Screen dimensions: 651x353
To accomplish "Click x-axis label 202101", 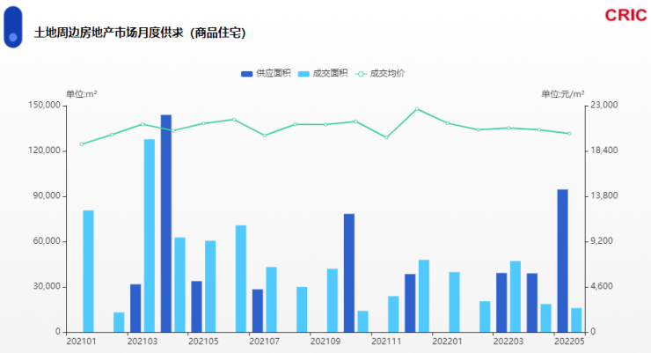I will [x=81, y=342].
